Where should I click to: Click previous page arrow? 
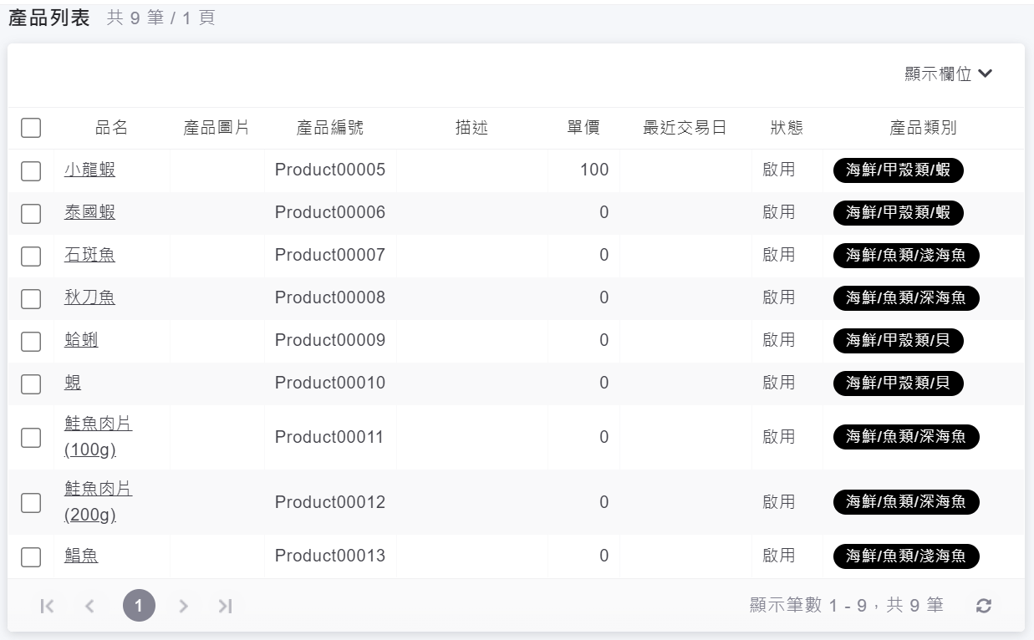tap(90, 606)
